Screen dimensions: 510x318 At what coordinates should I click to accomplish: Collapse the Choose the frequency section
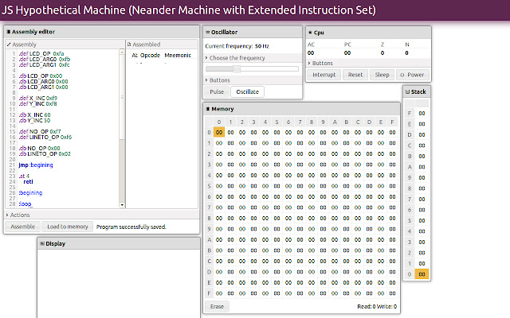(x=235, y=58)
